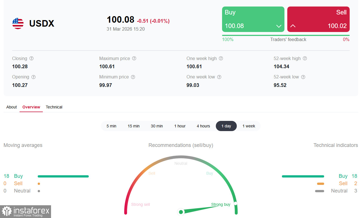The image size is (363, 218).
Task: Choose the 4 hours timeframe
Action: pos(203,126)
